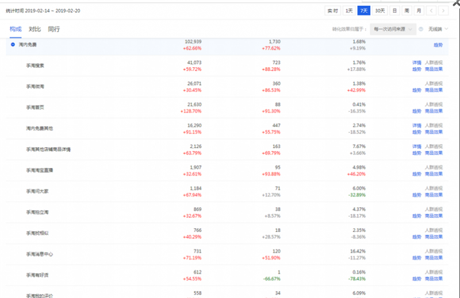Select the 实时 time range
Viewport: 460px width, 298px height.
333,11
